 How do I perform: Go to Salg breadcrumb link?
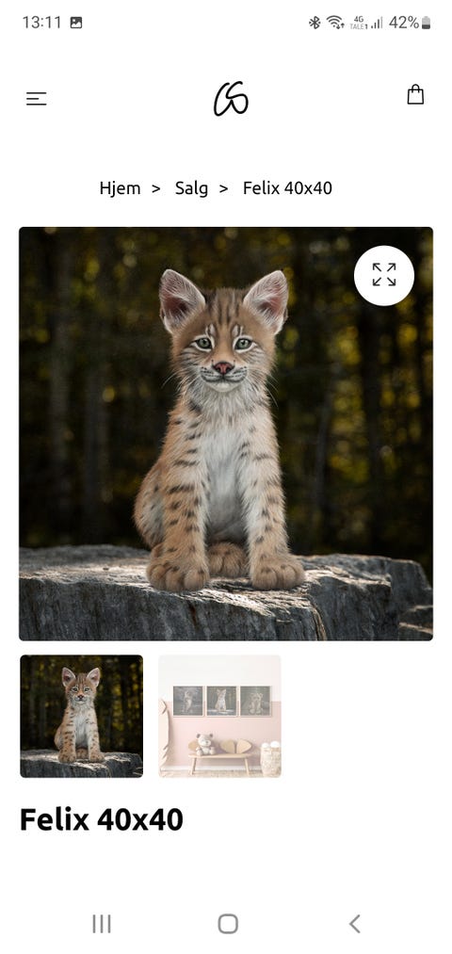191,188
